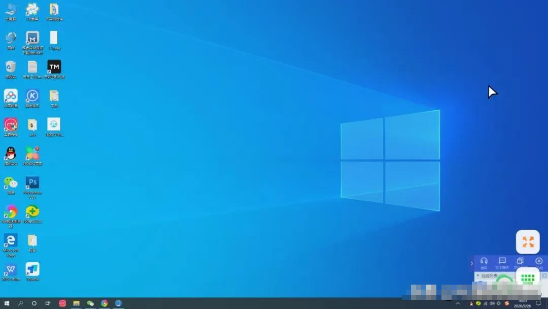Show hidden tray icons chevron
The image size is (548, 309).
click(x=458, y=303)
